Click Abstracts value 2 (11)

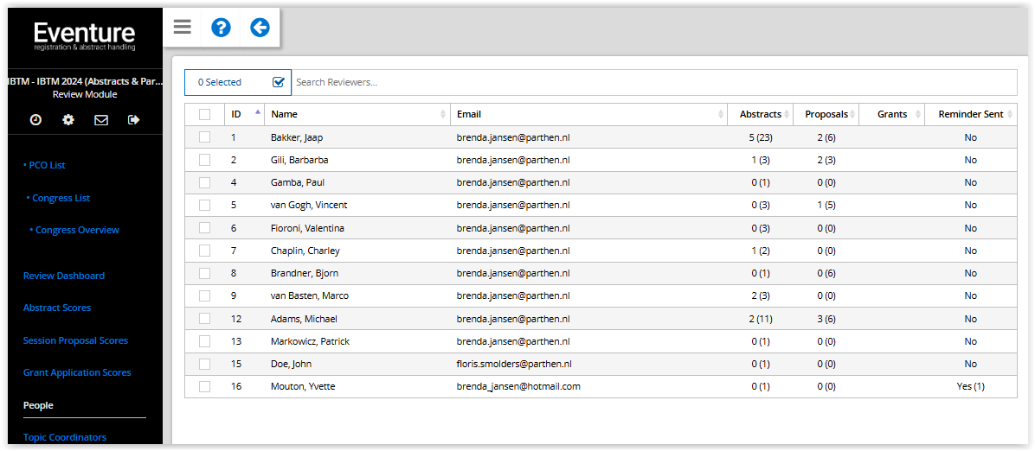coord(760,319)
